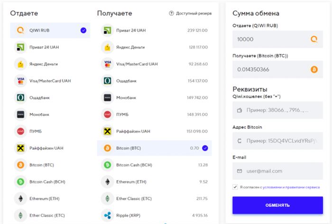The image size is (332, 224).
Task: Toggle the agreement checkbox for service terms
Action: pos(235,187)
